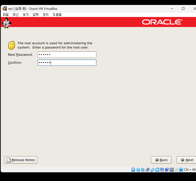The height and width of the screenshot is (181, 196).
Task: Click the mouse integration status icon
Action: (x=176, y=169)
